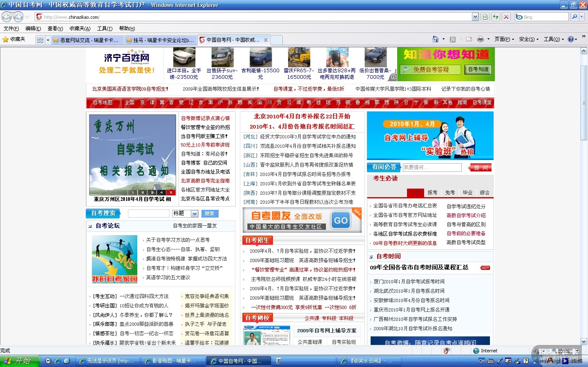588x367 pixels.
Task: Open the search provider options dropdown
Action: point(582,17)
